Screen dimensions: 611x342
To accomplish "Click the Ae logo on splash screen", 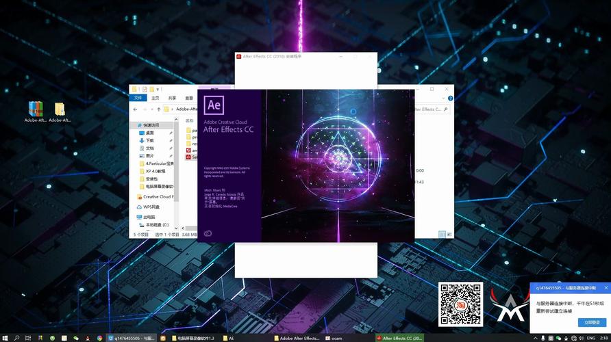I will (x=214, y=105).
